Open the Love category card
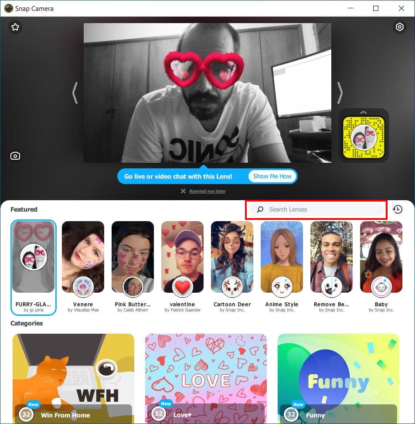Viewport: 415px width, 424px height. 206,379
